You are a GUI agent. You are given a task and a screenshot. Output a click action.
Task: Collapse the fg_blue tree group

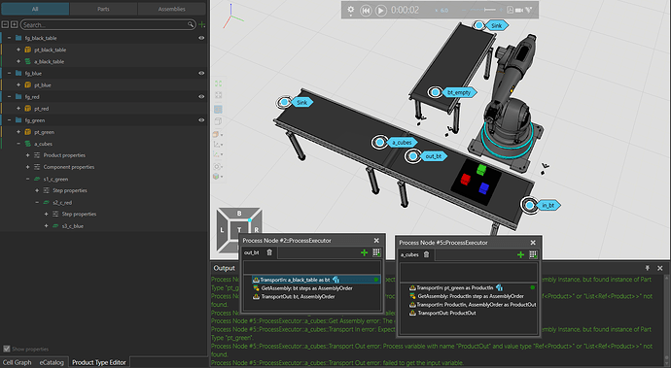tap(10, 73)
